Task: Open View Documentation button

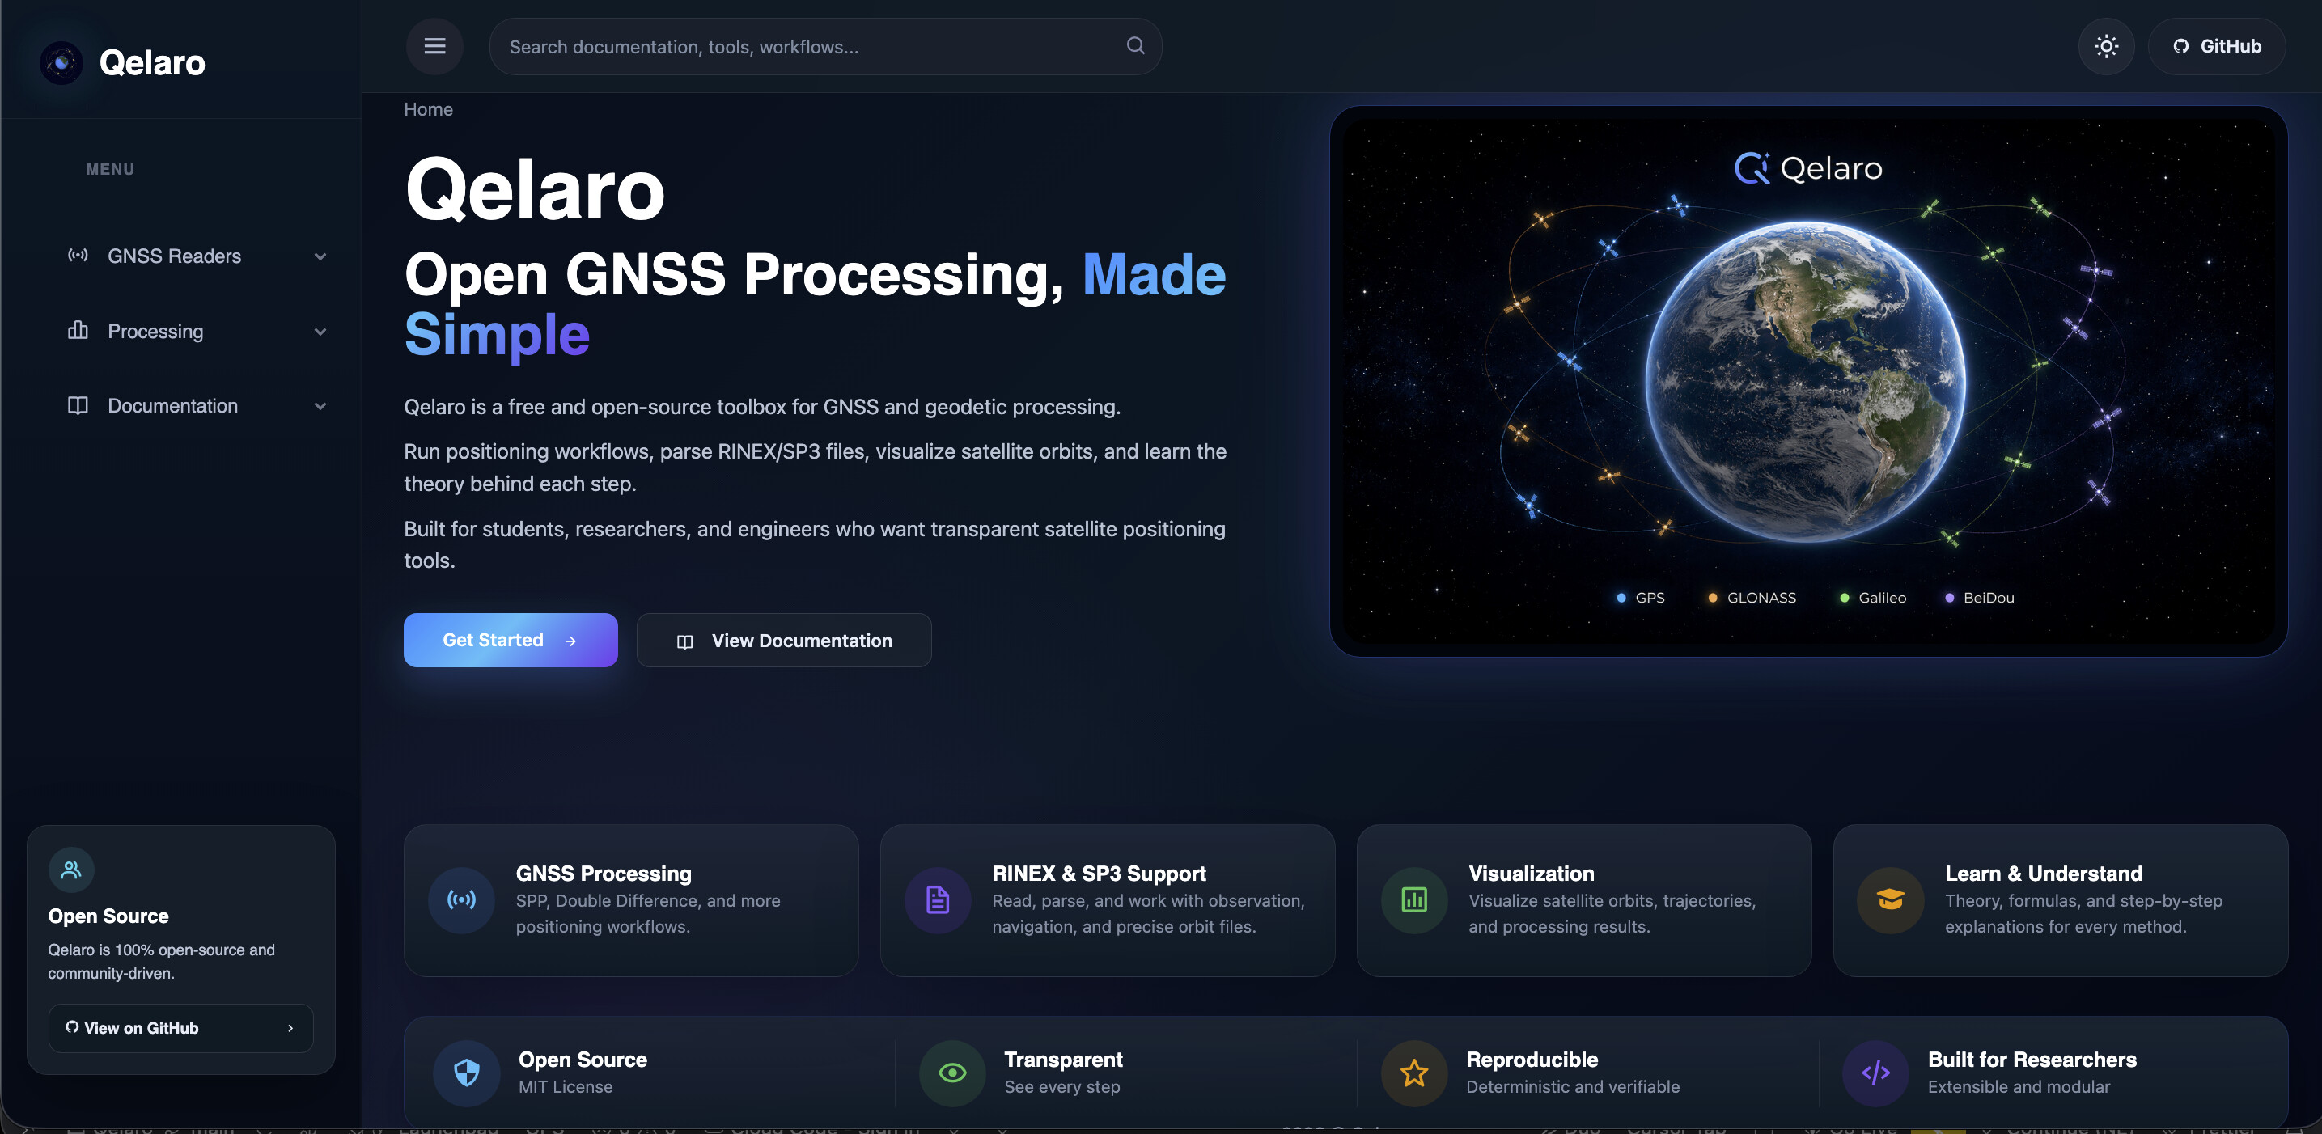Action: [x=783, y=640]
